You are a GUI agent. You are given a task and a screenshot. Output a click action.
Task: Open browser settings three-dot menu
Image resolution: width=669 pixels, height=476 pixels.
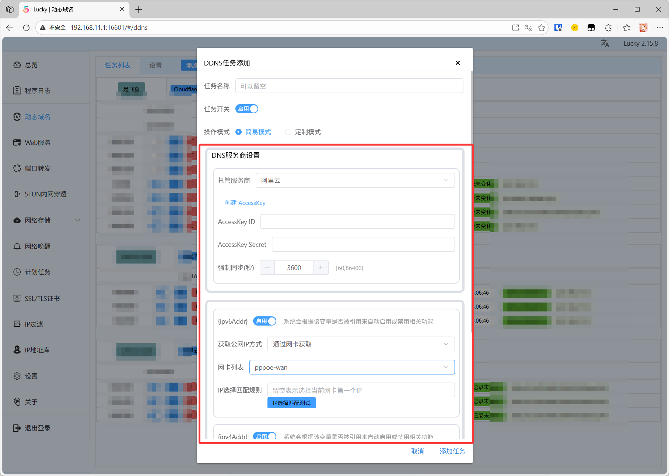pos(659,28)
